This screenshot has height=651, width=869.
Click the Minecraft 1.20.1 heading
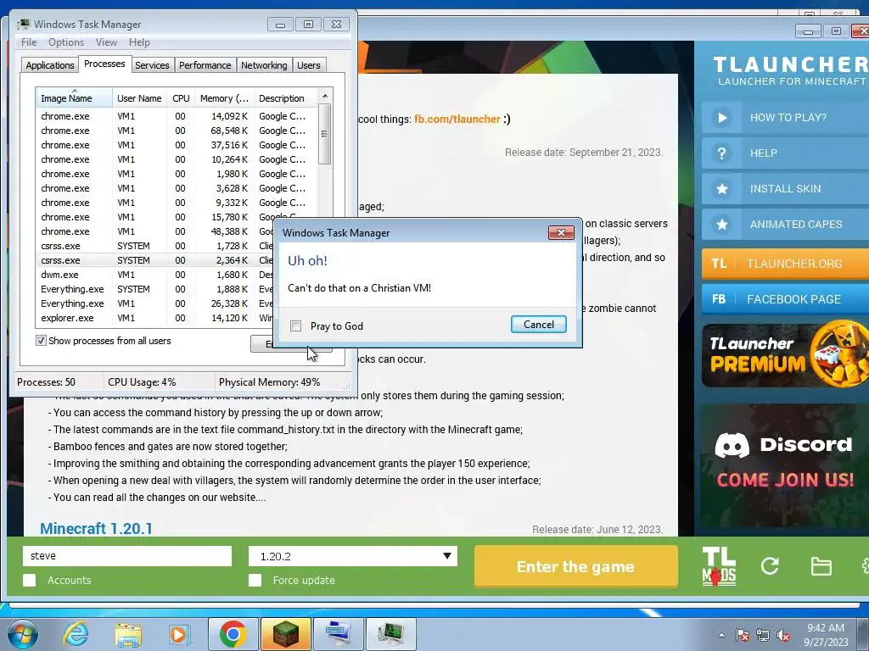[96, 529]
